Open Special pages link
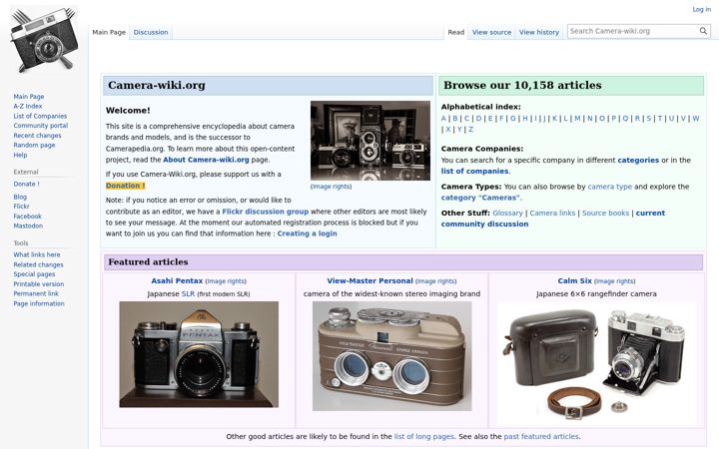 click(x=34, y=274)
